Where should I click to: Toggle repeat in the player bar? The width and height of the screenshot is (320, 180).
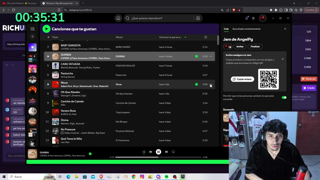click(173, 152)
